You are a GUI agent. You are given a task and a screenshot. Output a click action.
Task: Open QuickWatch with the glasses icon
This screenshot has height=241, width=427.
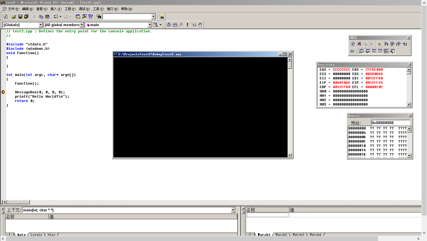click(353, 51)
